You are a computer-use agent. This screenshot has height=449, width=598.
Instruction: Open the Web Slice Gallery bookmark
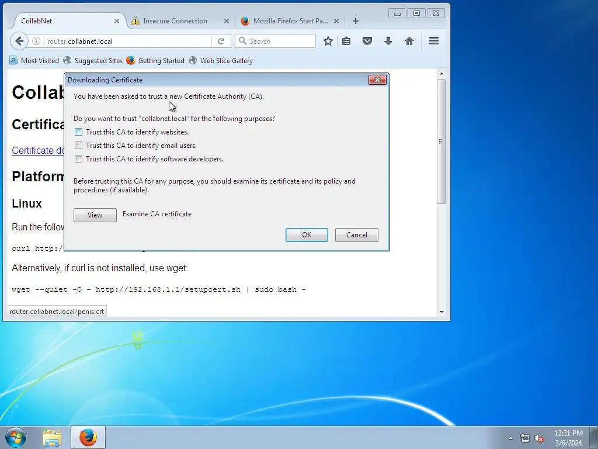coord(221,60)
